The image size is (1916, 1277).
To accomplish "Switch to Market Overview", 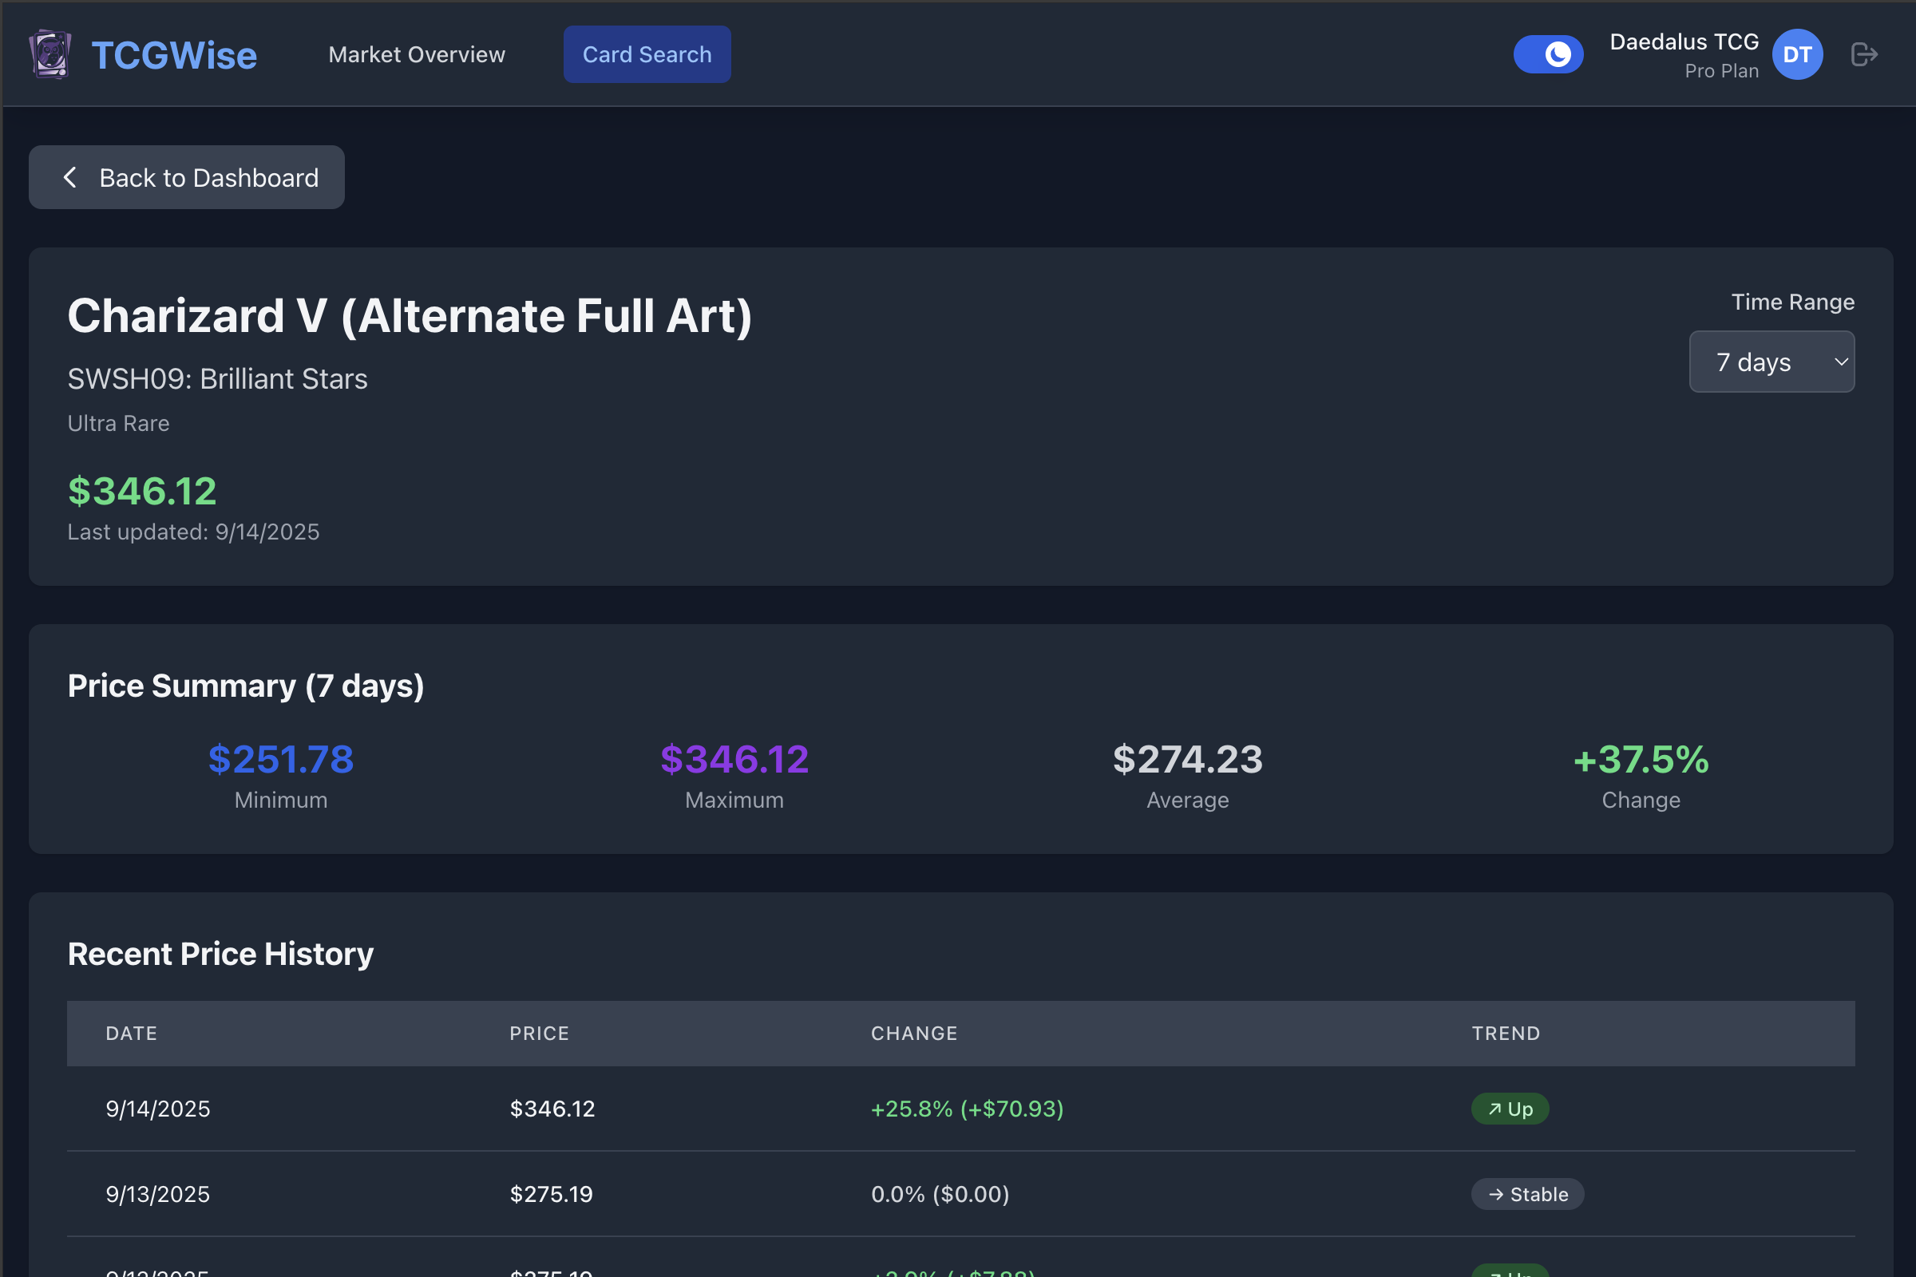I will click(416, 53).
